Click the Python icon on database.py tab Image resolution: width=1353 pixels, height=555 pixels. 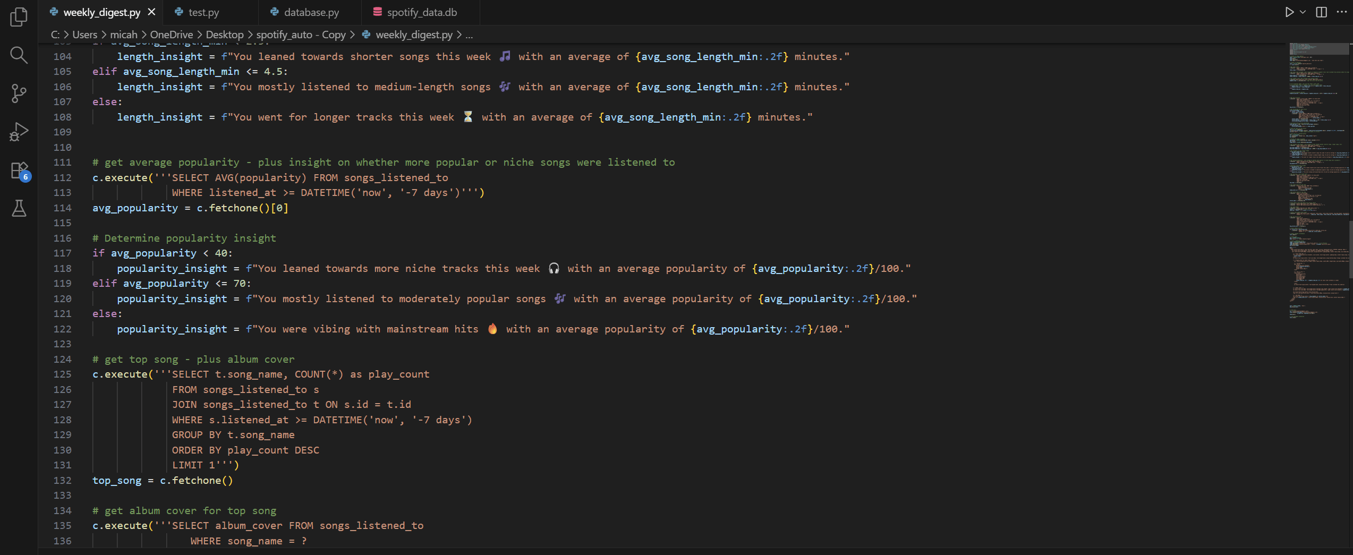tap(275, 12)
